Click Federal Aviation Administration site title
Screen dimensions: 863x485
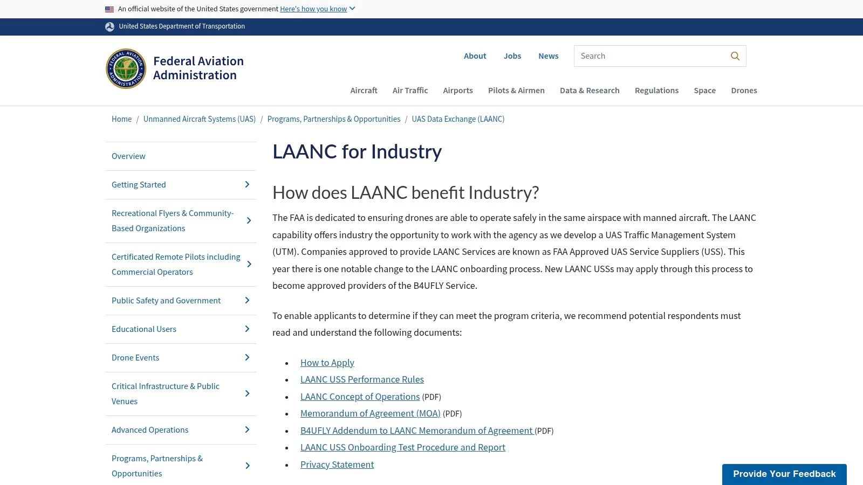(198, 68)
